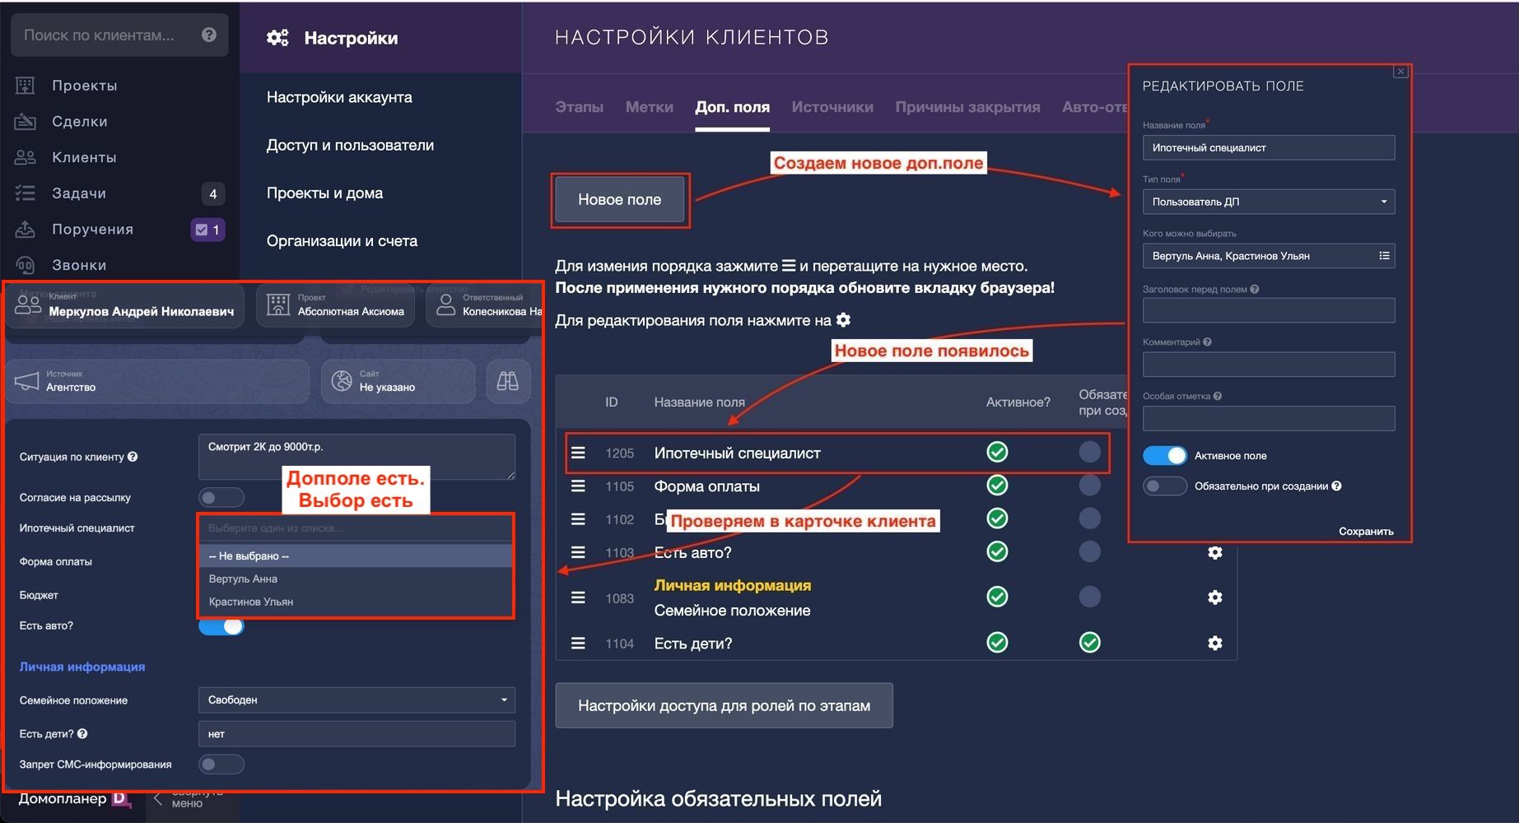Open Доступ и пользователи settings menu

350,145
